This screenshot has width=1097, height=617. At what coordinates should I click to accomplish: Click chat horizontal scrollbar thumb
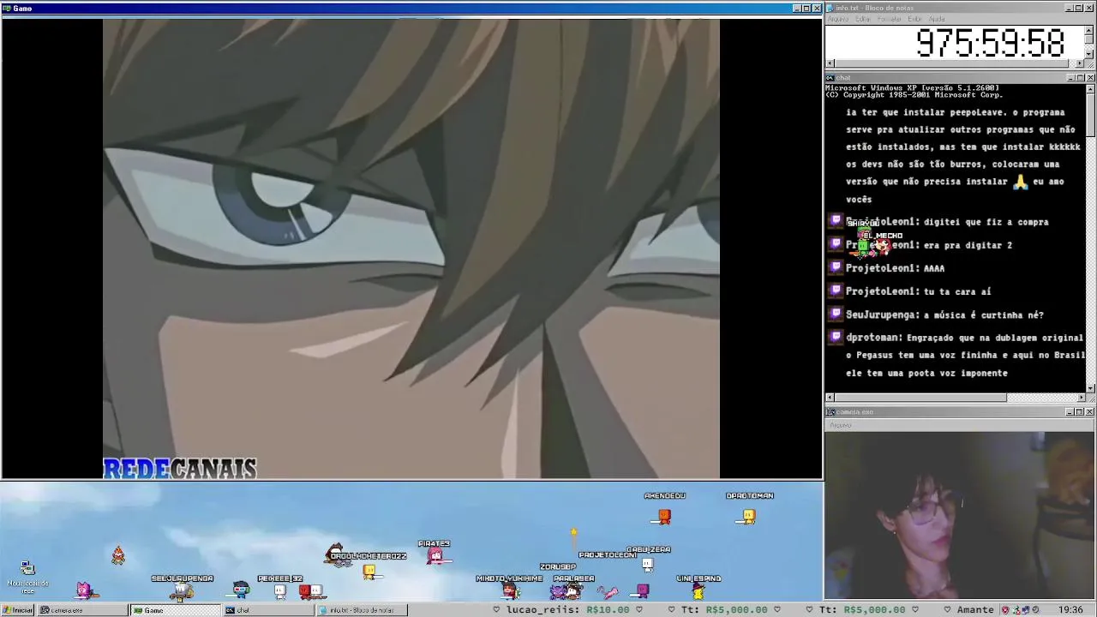coord(920,398)
